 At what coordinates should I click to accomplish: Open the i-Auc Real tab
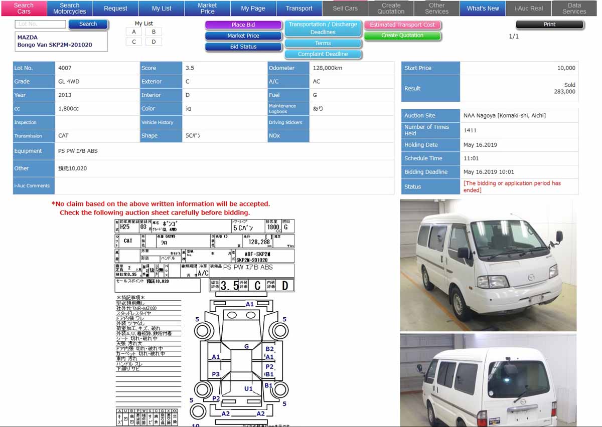point(529,8)
